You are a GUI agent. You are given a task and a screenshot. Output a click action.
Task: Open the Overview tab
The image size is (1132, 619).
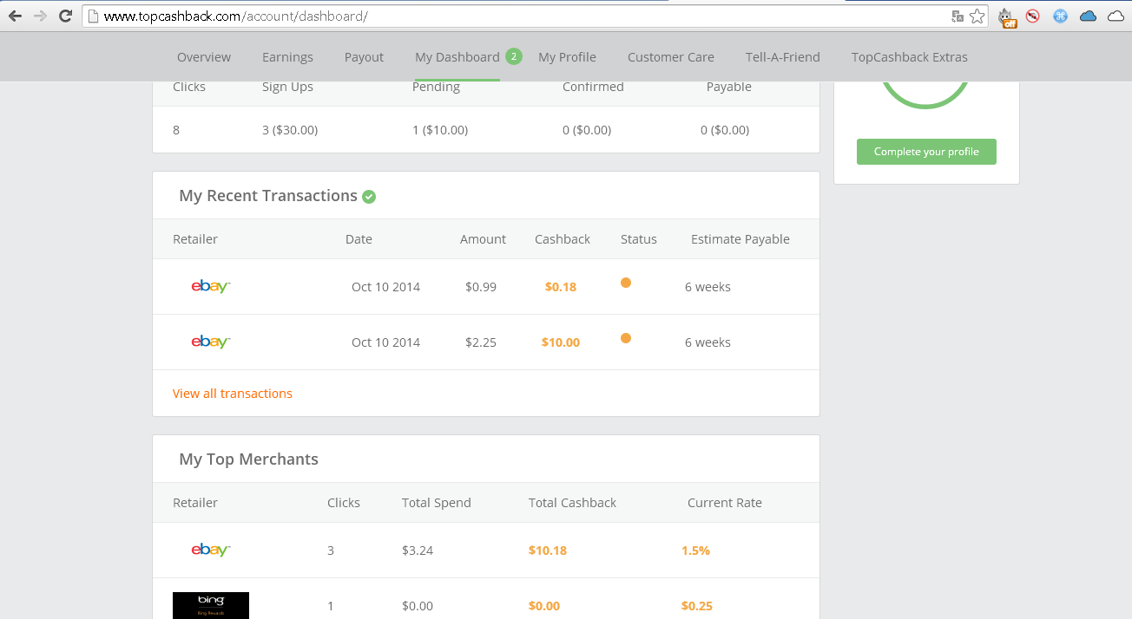click(204, 57)
